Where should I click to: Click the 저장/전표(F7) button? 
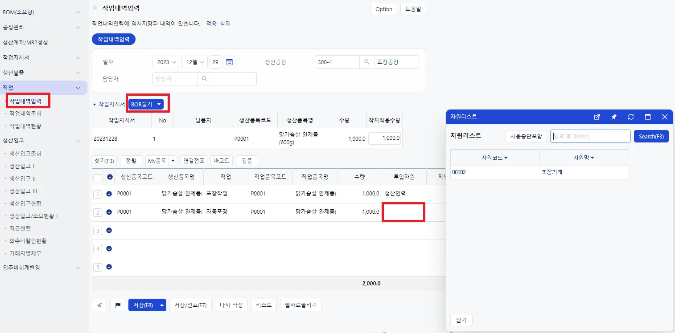[x=190, y=305]
